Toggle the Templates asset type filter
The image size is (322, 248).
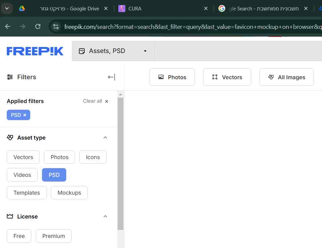tap(27, 193)
